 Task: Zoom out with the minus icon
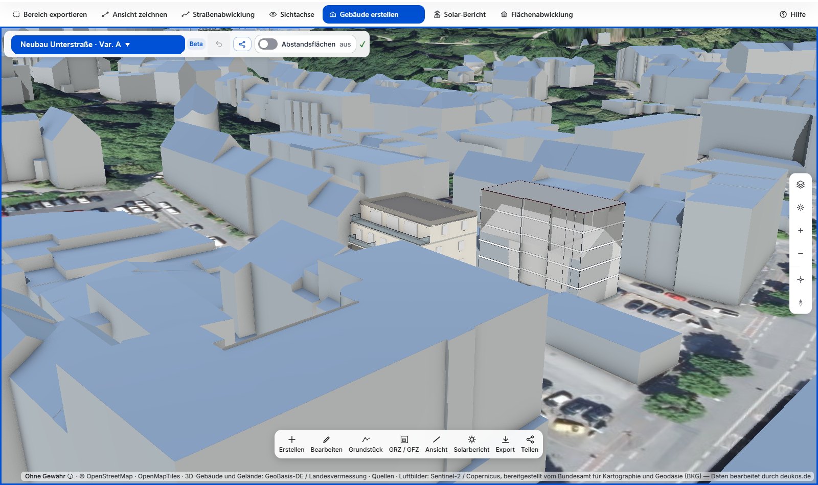[x=801, y=254]
